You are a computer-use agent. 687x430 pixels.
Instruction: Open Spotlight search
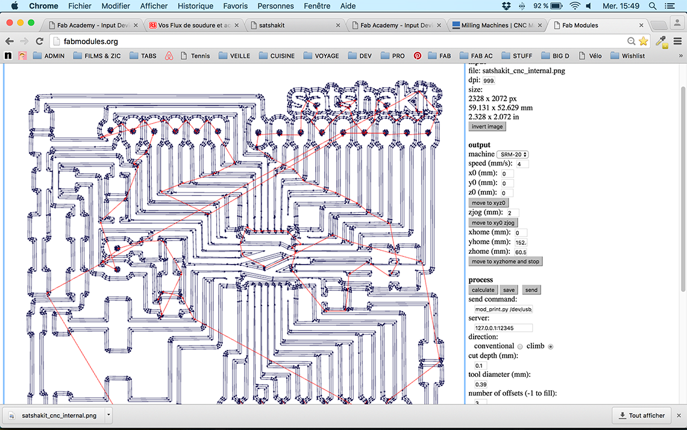(x=653, y=5)
